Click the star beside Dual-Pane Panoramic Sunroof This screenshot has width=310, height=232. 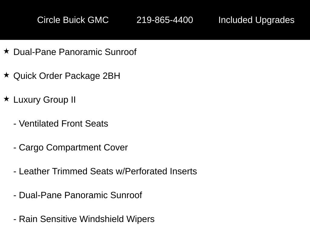pos(6,51)
